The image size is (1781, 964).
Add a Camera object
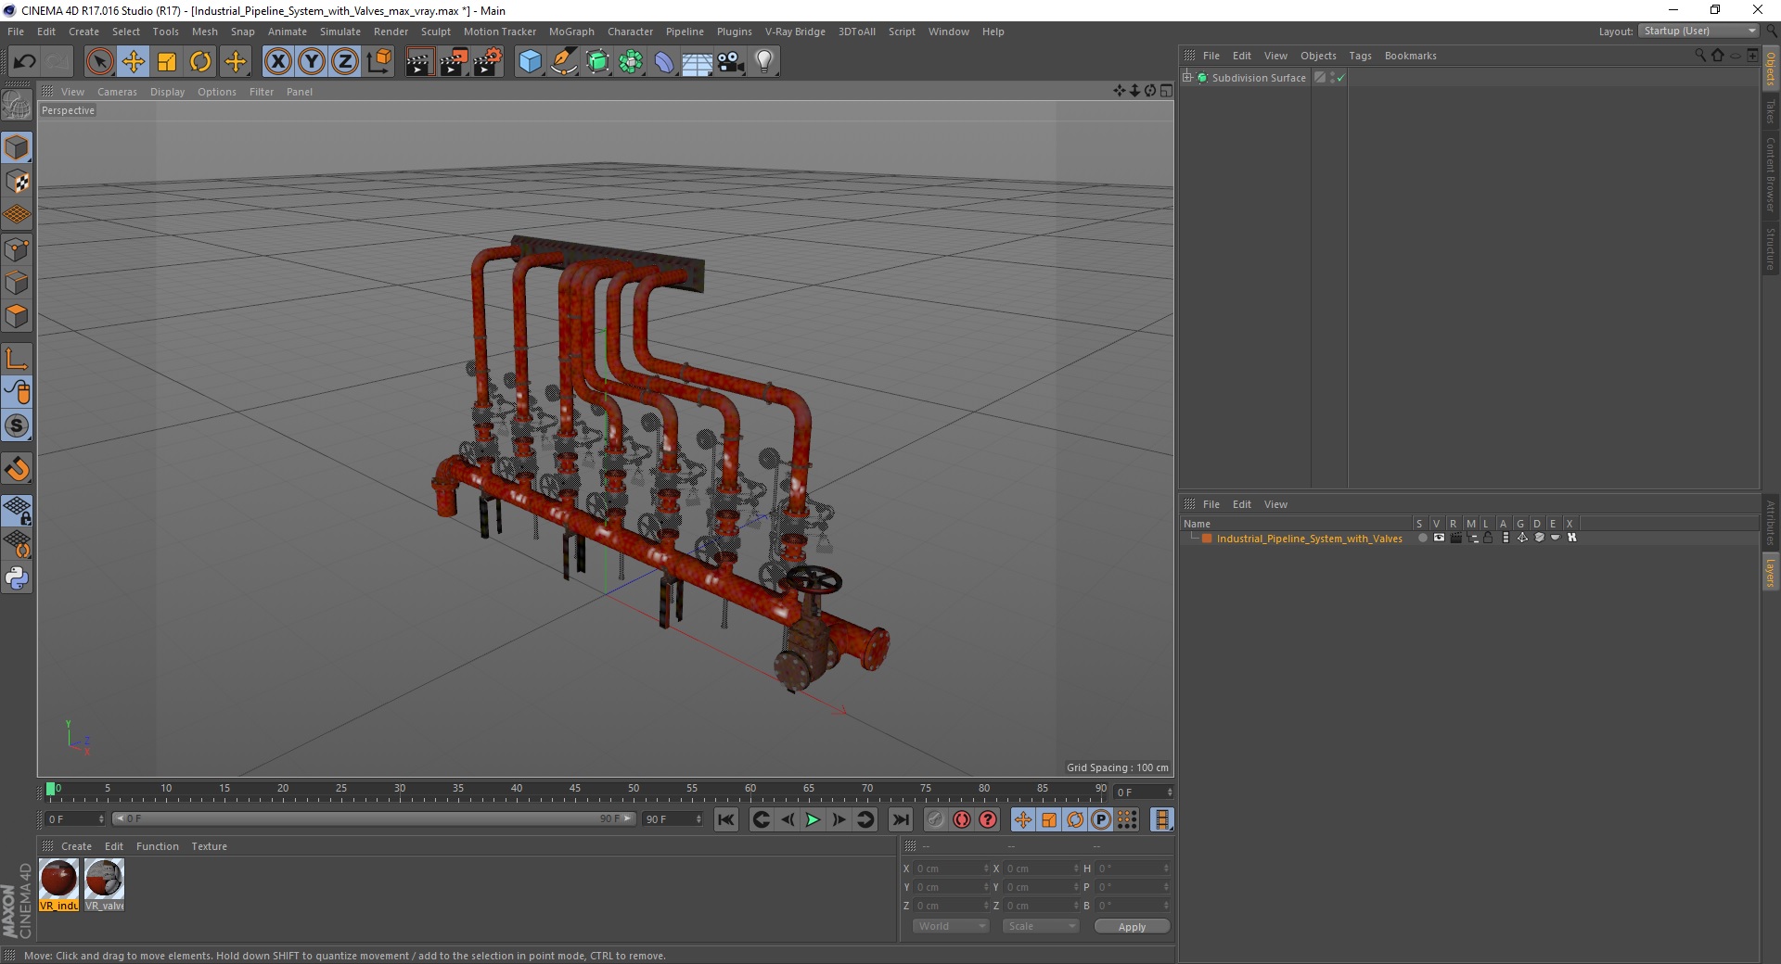point(731,62)
